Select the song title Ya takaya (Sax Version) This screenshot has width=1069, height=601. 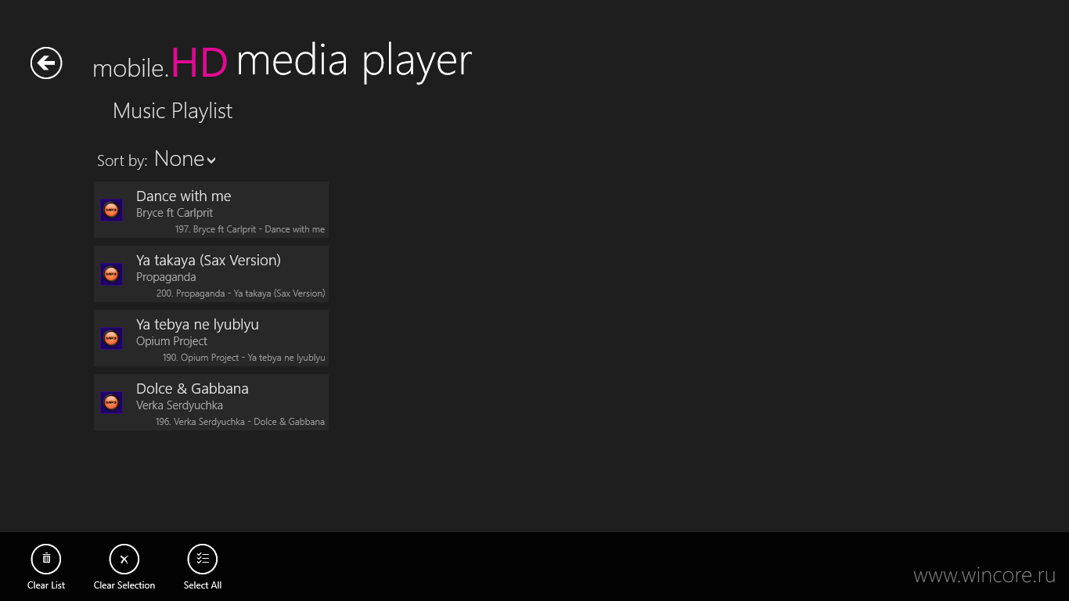(x=208, y=261)
